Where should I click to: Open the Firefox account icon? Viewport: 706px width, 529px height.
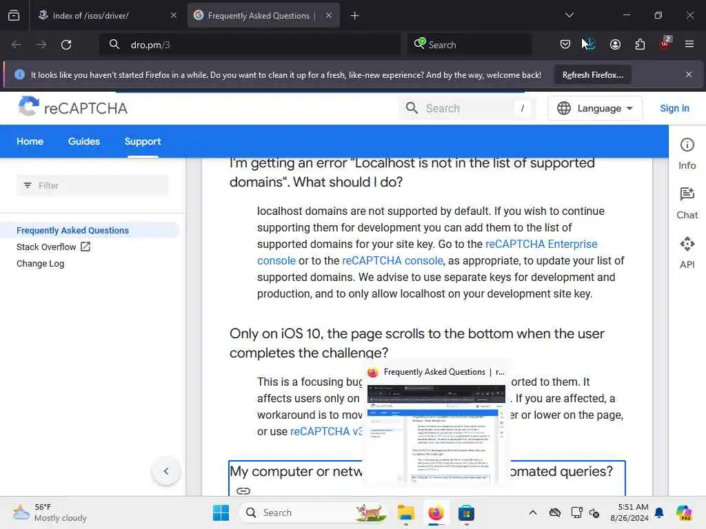point(615,44)
